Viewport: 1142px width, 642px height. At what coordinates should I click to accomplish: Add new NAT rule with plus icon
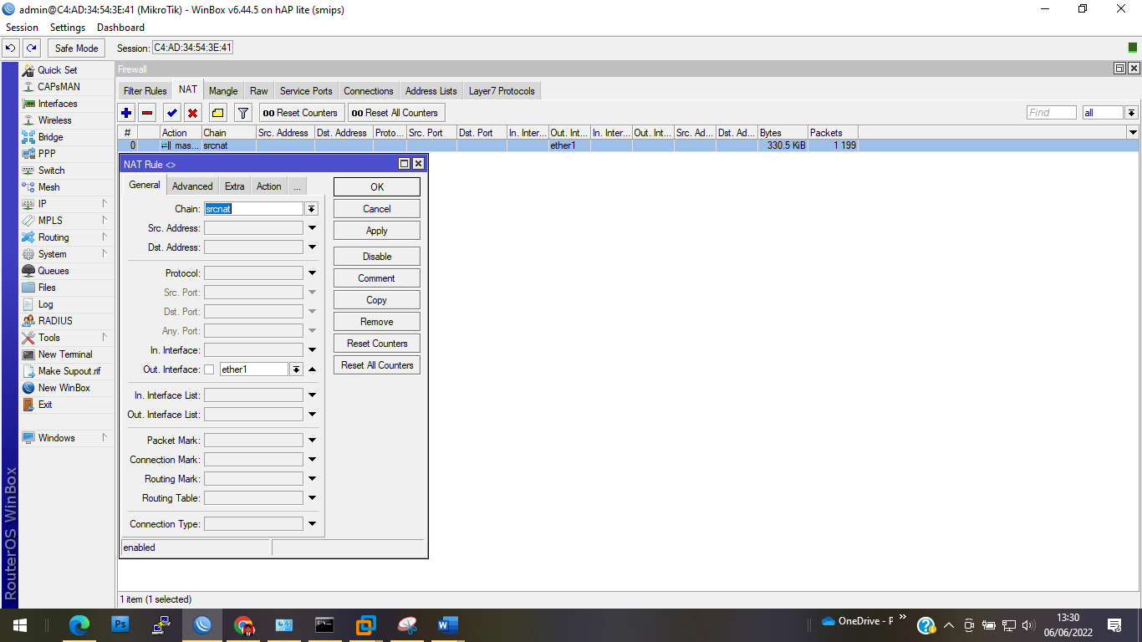[x=126, y=113]
